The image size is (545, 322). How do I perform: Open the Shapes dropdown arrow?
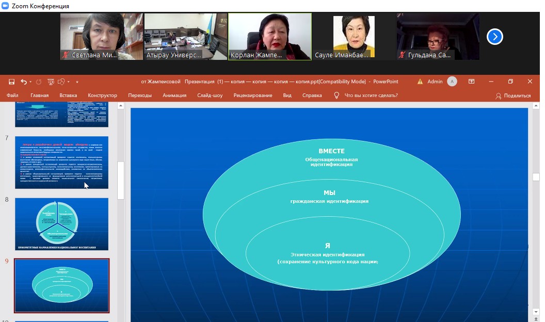(x=69, y=82)
